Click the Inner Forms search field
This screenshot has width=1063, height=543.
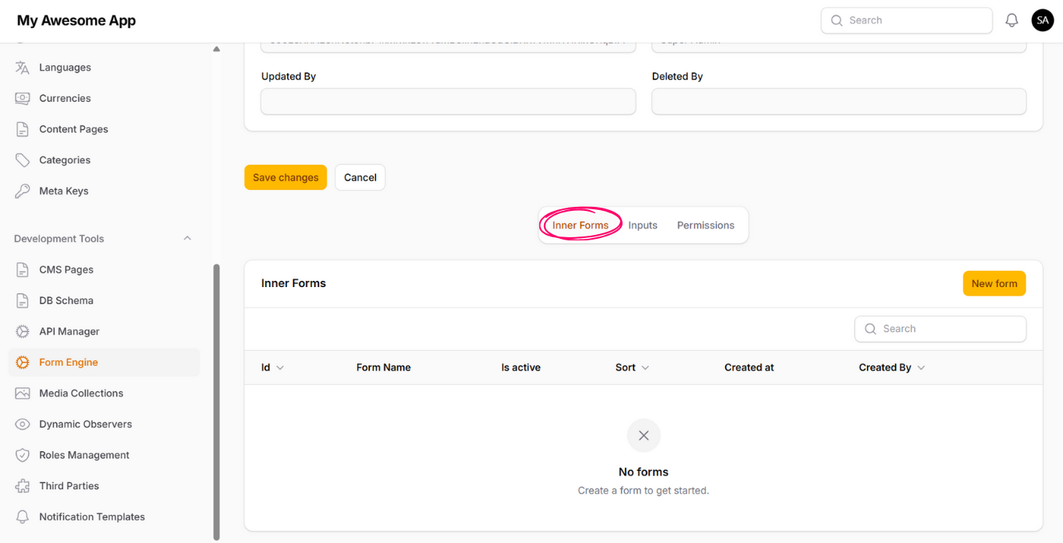940,329
